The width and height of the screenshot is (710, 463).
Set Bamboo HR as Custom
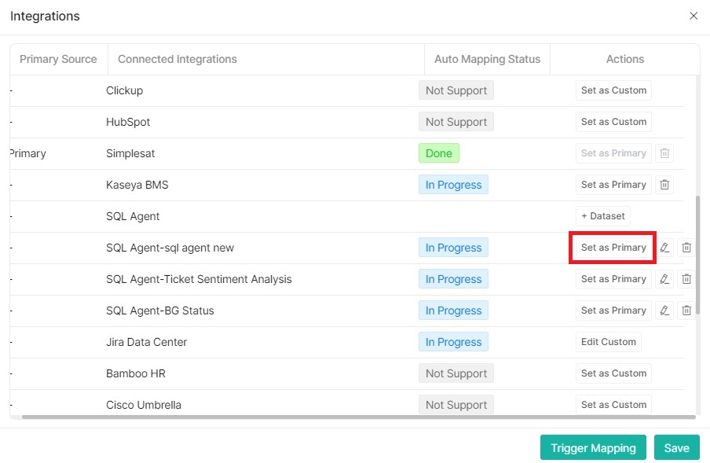click(x=613, y=373)
